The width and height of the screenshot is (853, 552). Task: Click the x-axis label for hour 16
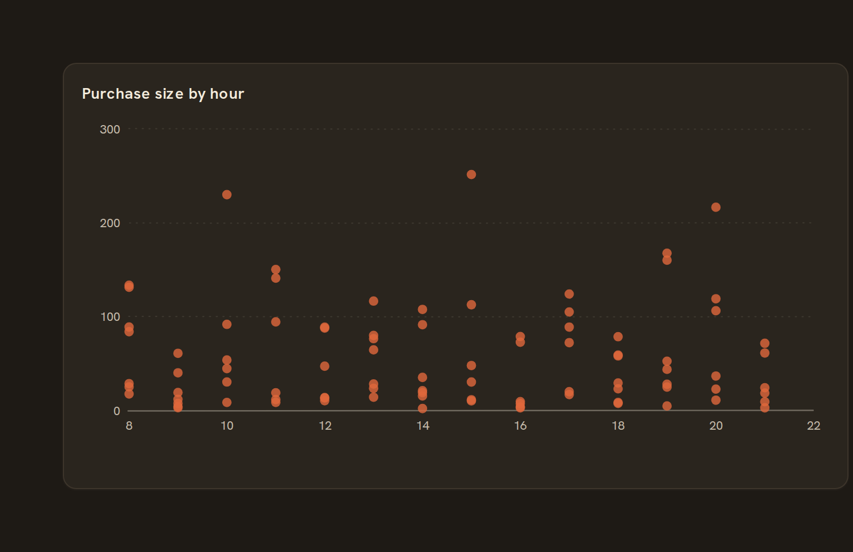(520, 426)
